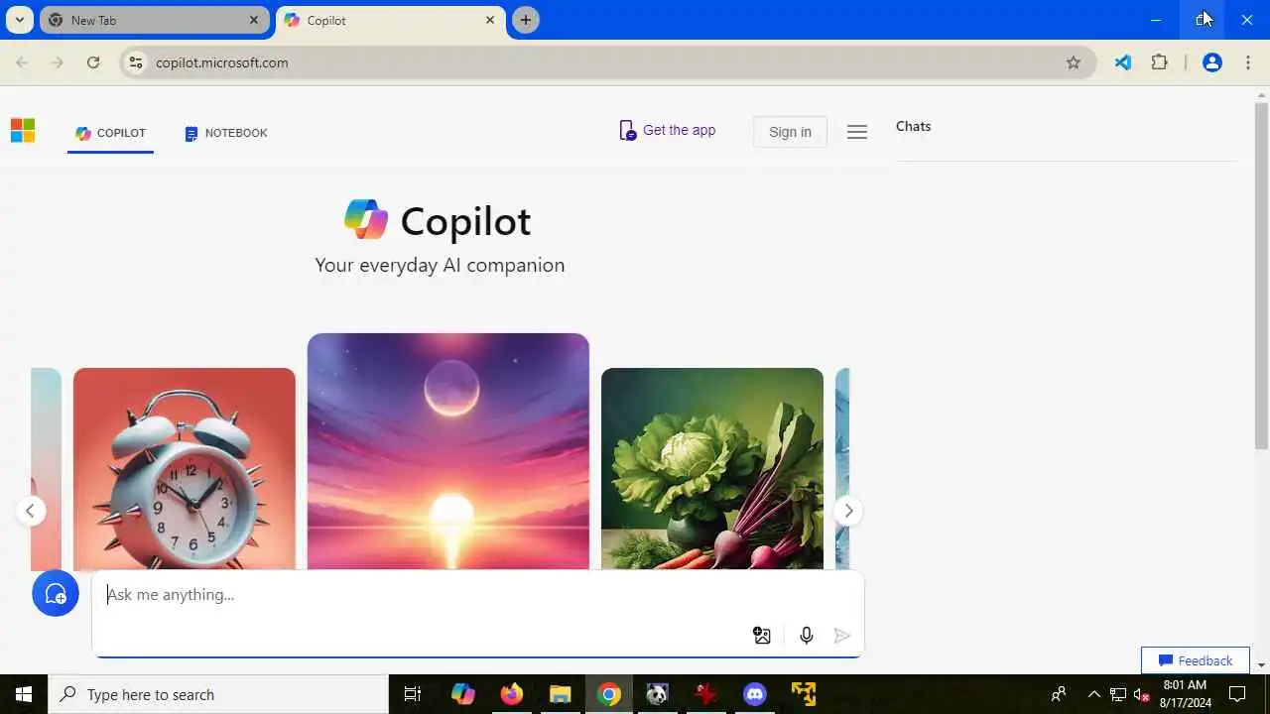
Task: Select the vegetables image card
Action: click(712, 469)
